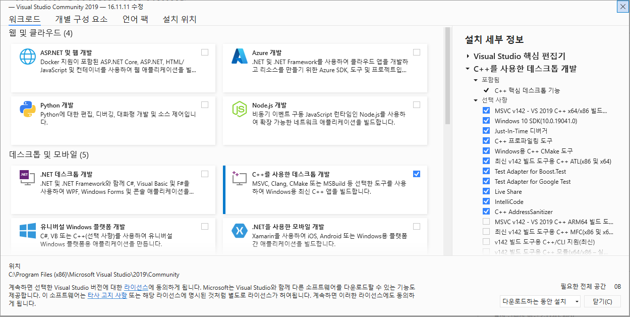
Task: Open the 개별 구성 요소 tab
Action: coord(81,19)
